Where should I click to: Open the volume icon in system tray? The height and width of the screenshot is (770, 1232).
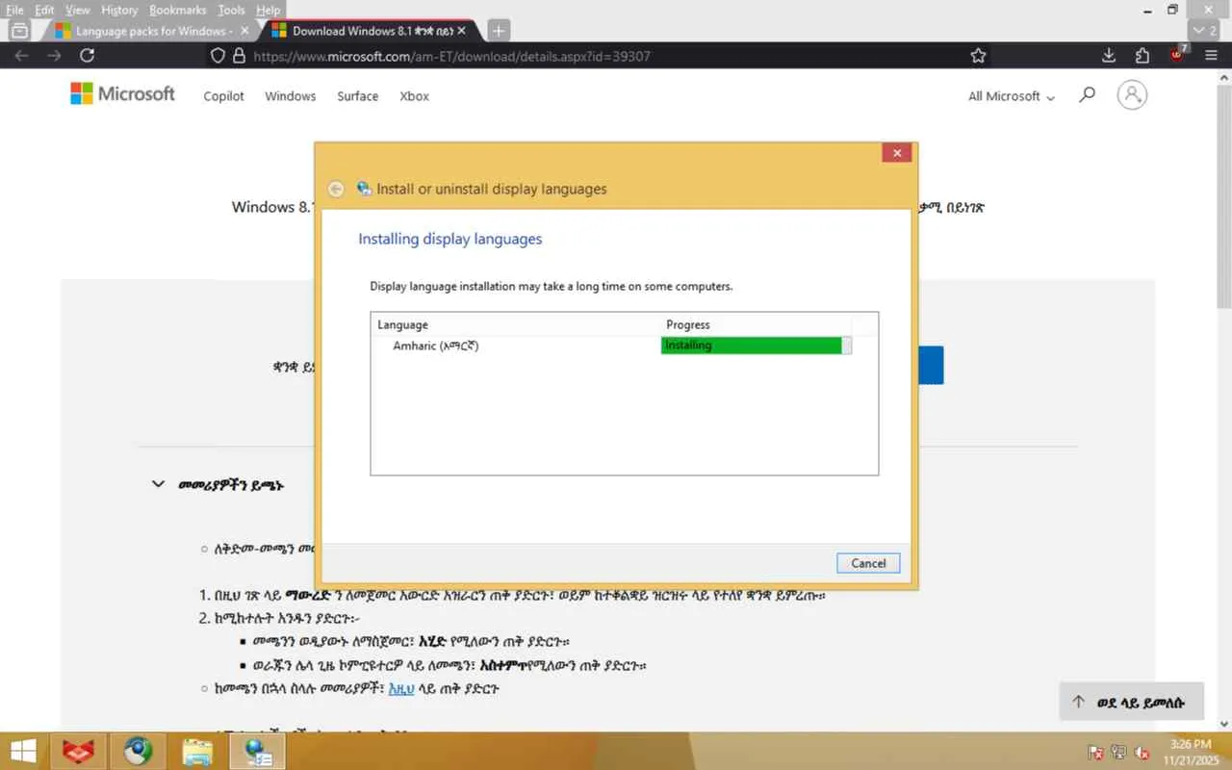point(1142,753)
